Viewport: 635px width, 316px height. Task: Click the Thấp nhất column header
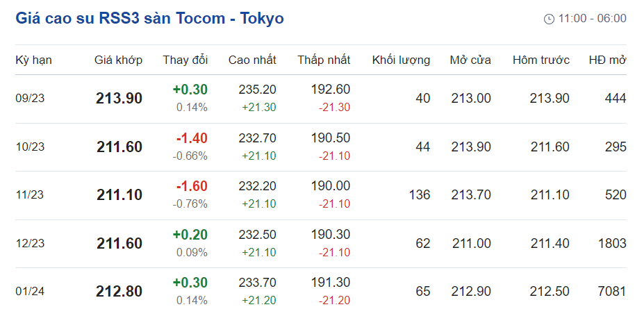324,60
